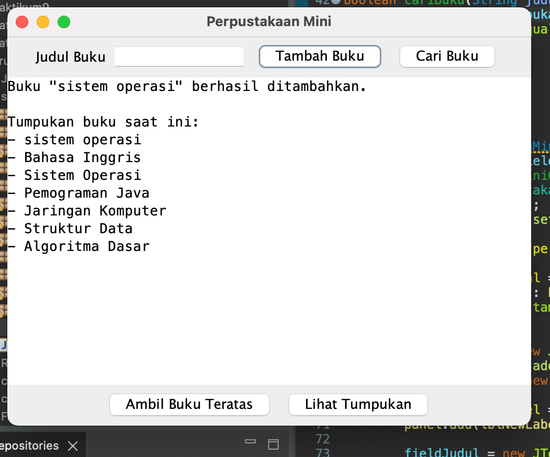The image size is (550, 457).
Task: Click inside the Judul Buku input field
Action: coord(179,56)
